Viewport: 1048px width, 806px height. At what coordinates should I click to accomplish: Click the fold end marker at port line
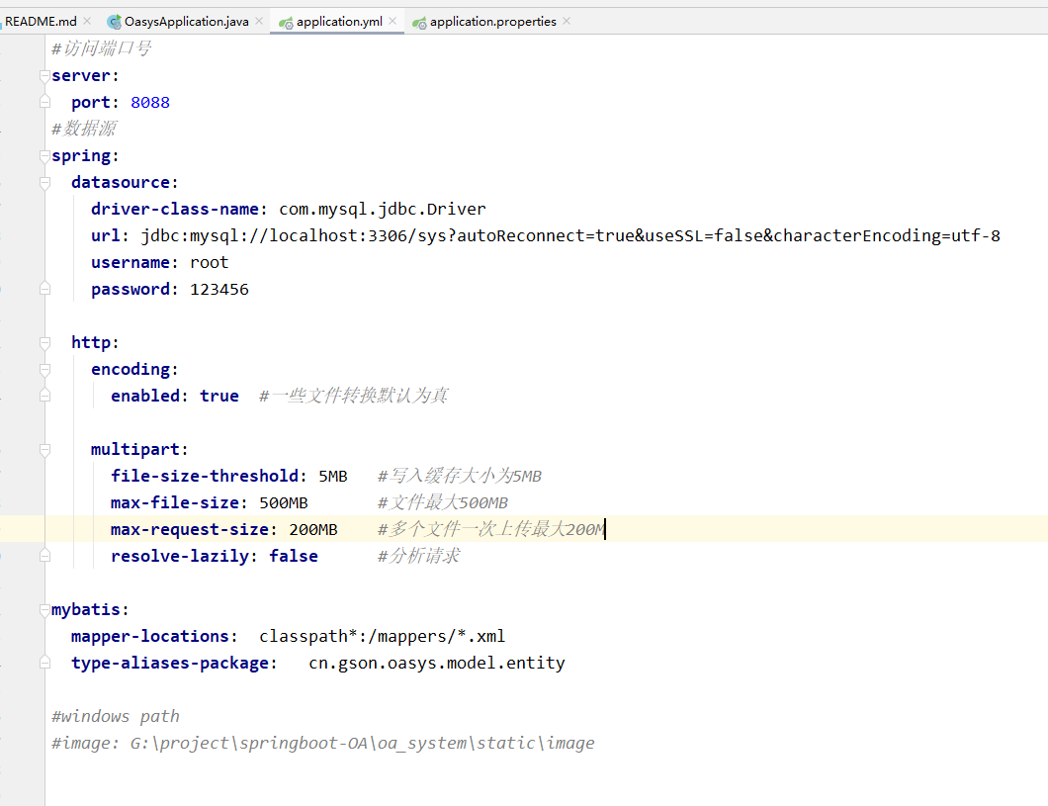pyautogui.click(x=44, y=102)
